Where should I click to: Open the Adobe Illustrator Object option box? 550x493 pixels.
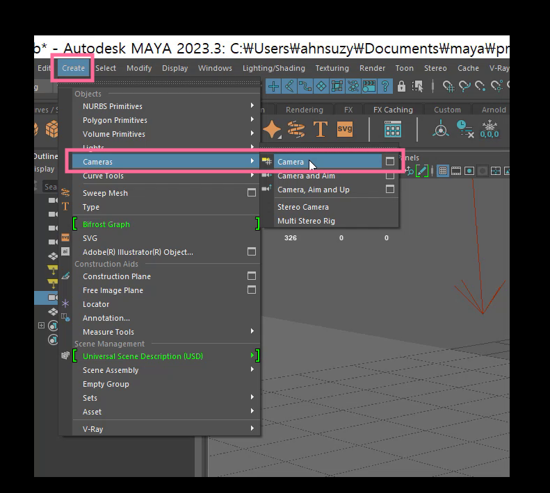pos(252,251)
